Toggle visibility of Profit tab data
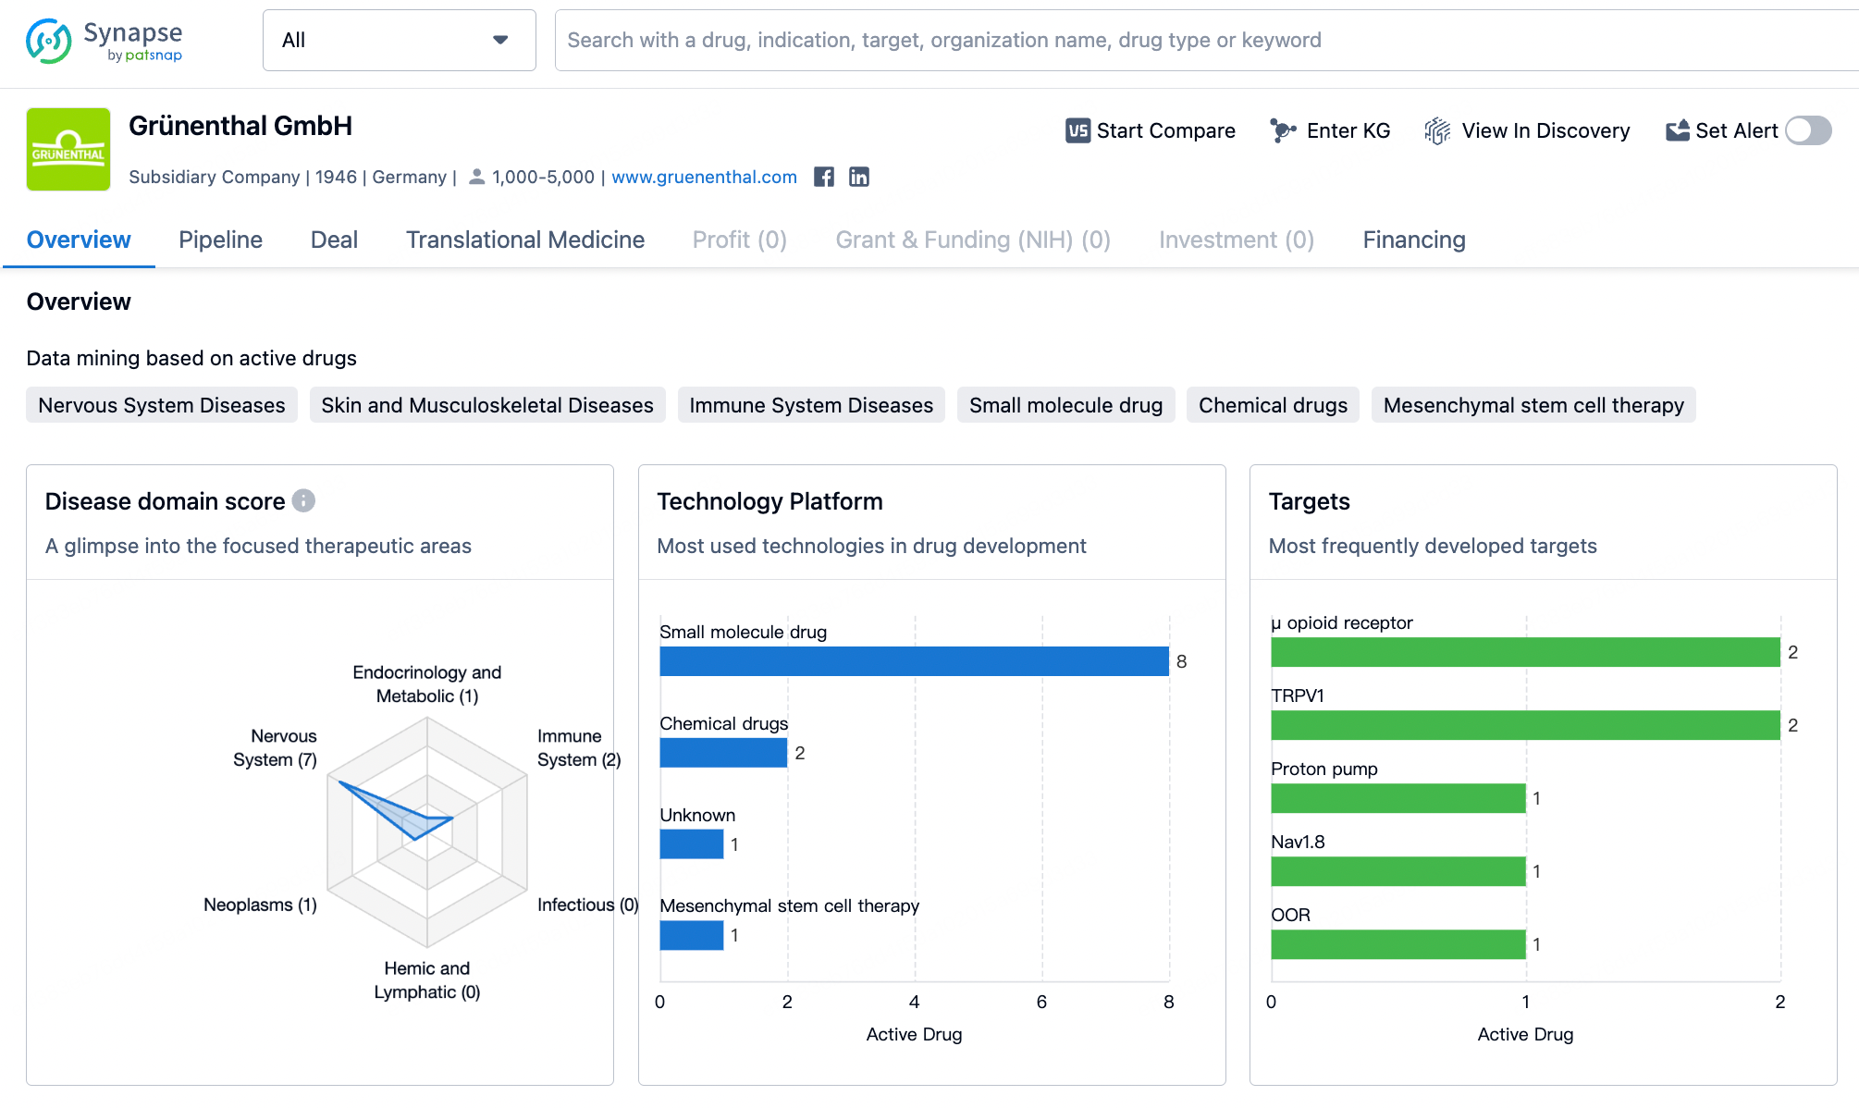This screenshot has width=1859, height=1108. (x=740, y=239)
